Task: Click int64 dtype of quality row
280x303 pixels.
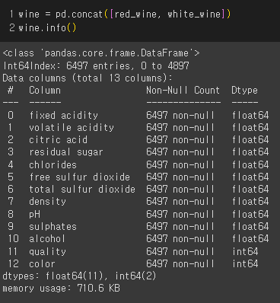Action: click(245, 251)
